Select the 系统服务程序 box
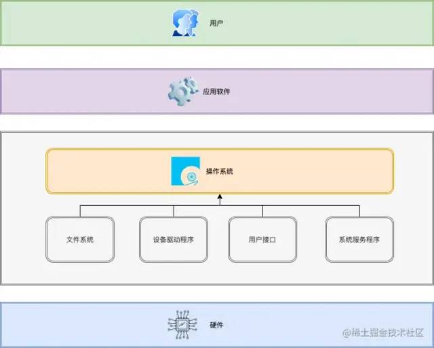 [359, 240]
